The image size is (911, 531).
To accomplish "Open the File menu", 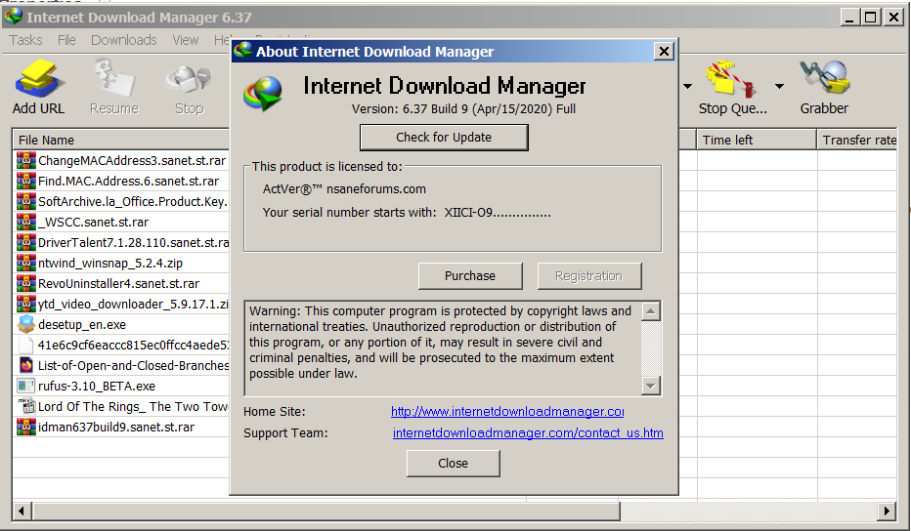I will (x=66, y=40).
